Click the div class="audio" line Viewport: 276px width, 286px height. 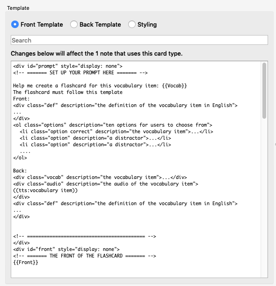pos(106,184)
